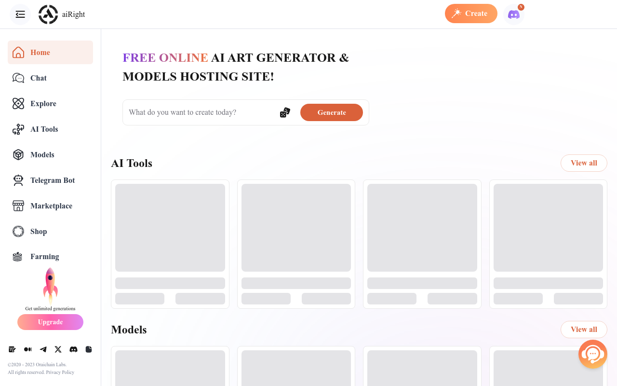Screen dimensions: 617x386
Task: Click View all next to Models
Action: point(584,330)
